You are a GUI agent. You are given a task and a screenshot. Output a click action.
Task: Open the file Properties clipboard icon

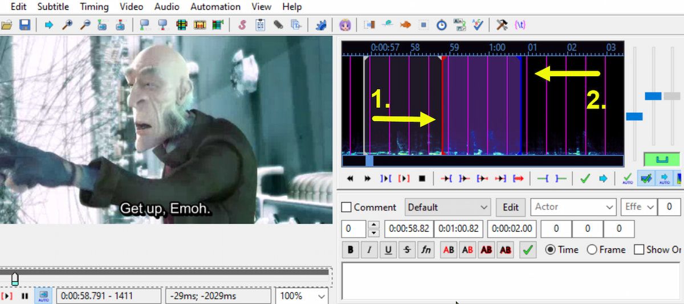(x=260, y=25)
